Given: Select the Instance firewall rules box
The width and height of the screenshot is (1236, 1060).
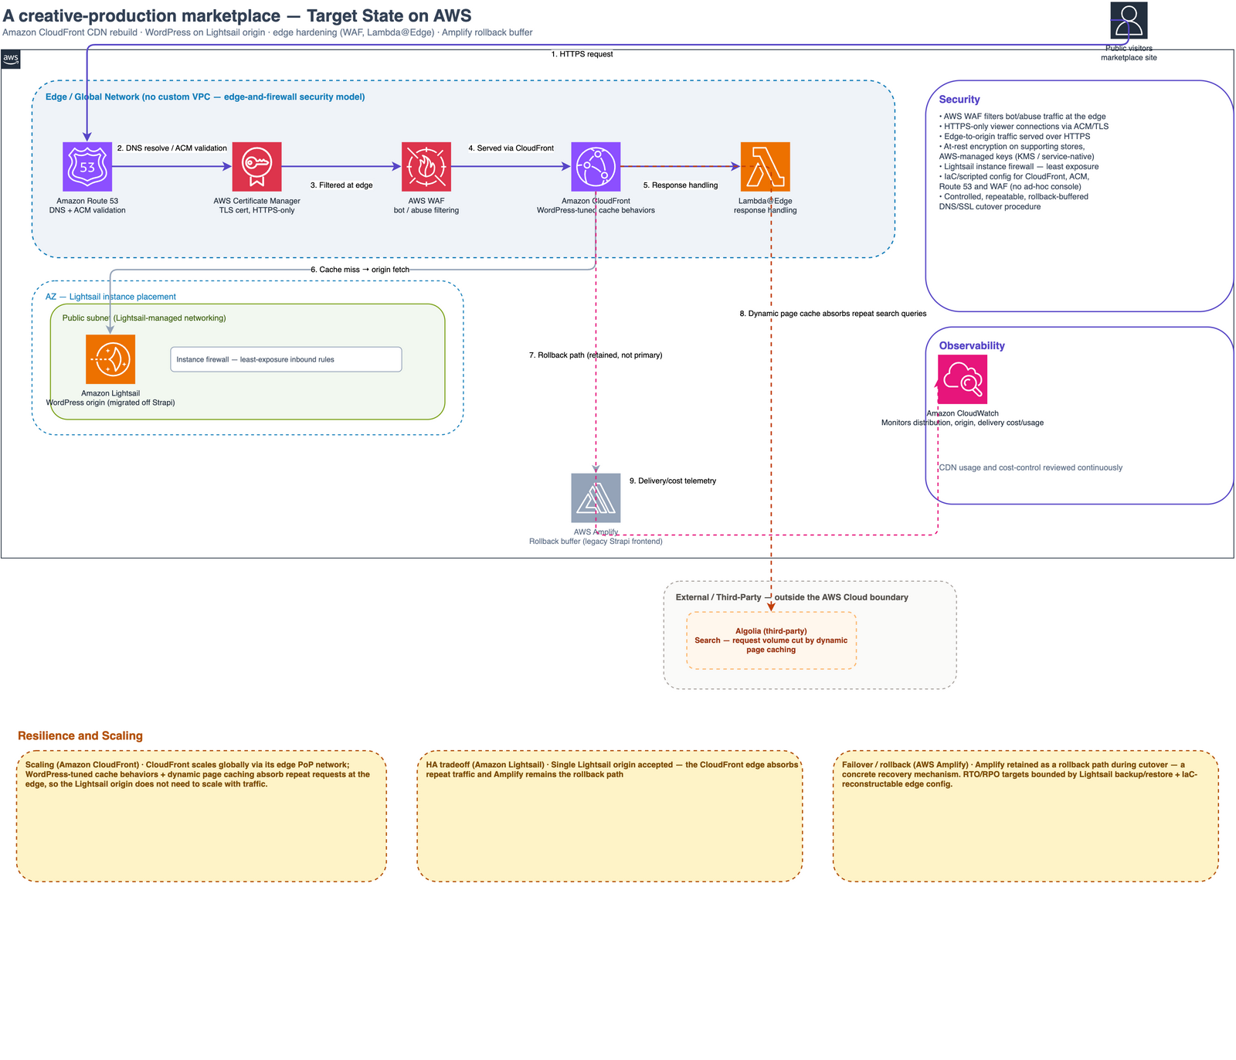Looking at the screenshot, I should 286,359.
